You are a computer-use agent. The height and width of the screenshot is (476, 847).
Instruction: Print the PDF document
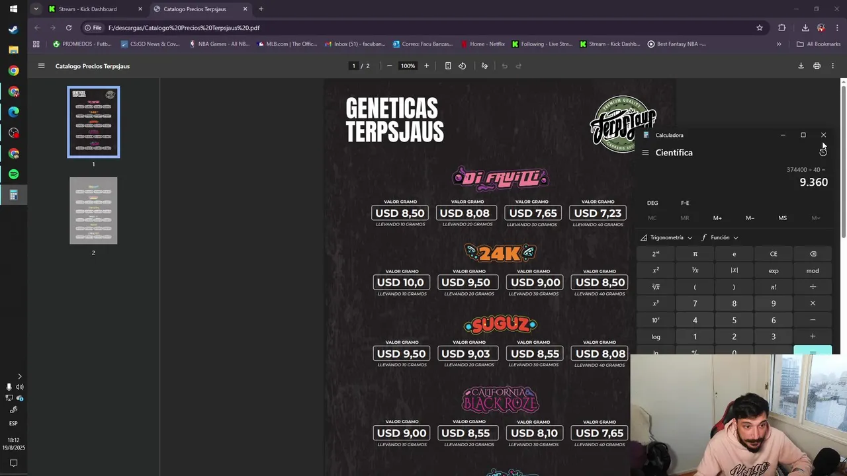(817, 65)
